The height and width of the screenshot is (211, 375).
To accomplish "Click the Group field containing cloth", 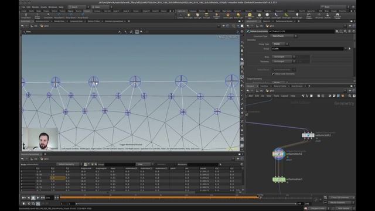I will 308,49.
